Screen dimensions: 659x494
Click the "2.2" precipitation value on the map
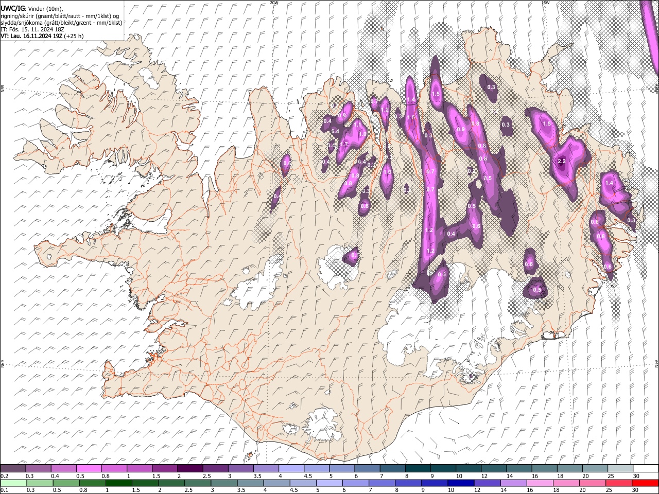pos(562,161)
